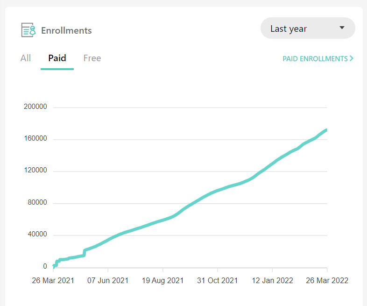Click the 120000 y-axis label
The width and height of the screenshot is (367, 306).
point(35,171)
